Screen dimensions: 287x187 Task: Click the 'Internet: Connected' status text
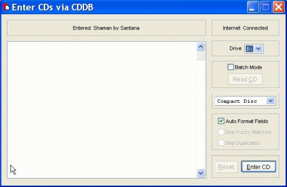click(245, 28)
